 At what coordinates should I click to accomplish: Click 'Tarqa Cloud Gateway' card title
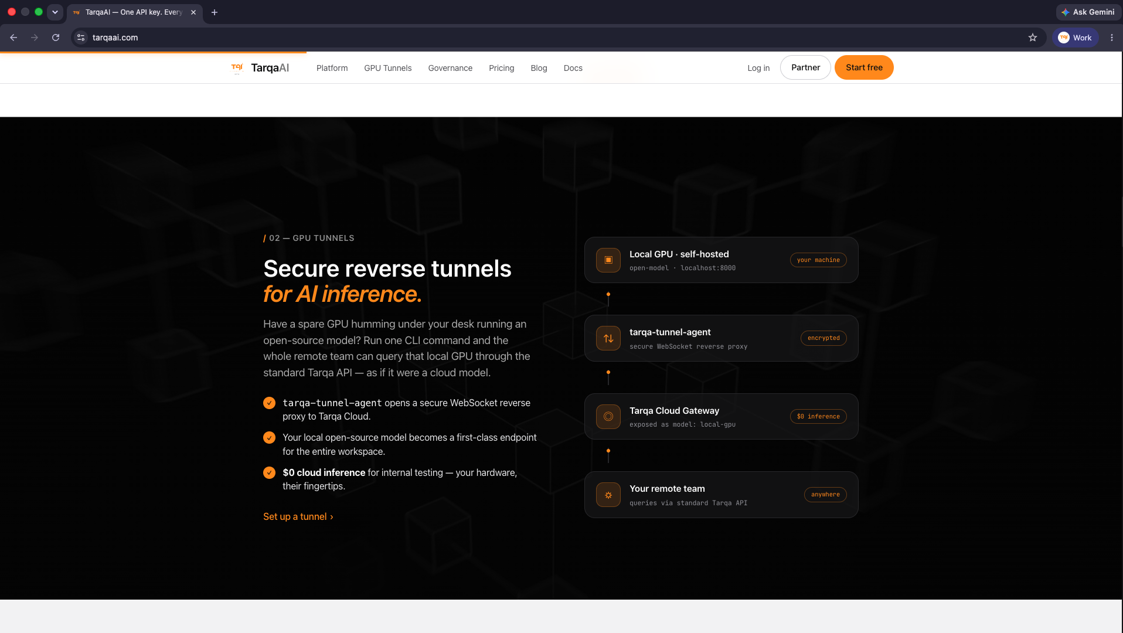point(674,410)
